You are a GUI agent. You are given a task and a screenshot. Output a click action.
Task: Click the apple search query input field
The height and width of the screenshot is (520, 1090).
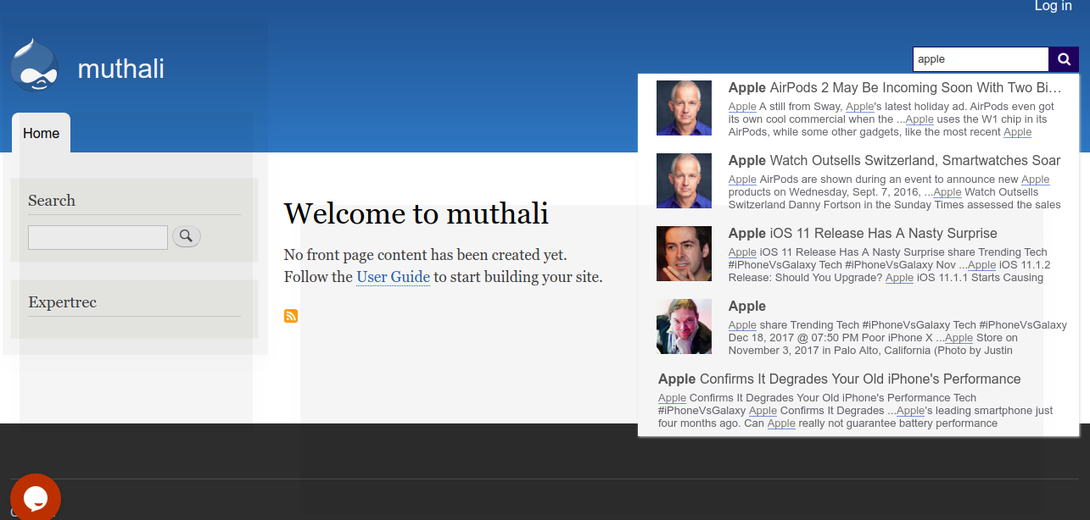(x=980, y=59)
